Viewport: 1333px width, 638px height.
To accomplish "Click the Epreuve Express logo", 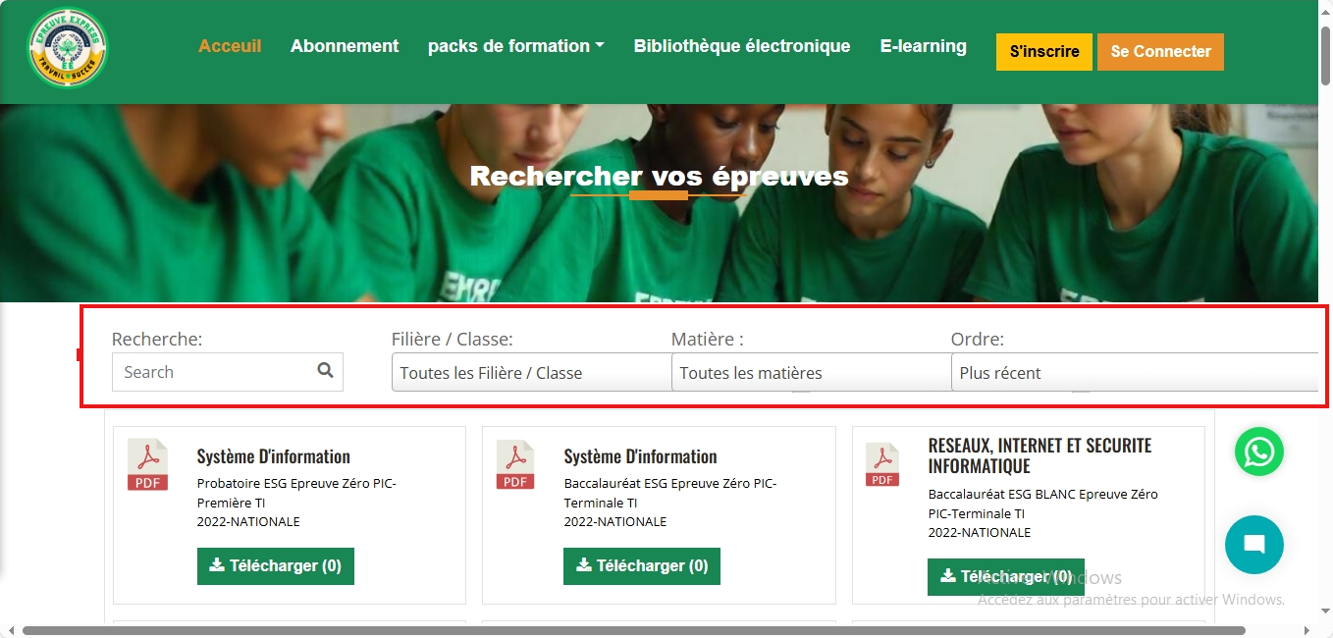I will pos(68,48).
